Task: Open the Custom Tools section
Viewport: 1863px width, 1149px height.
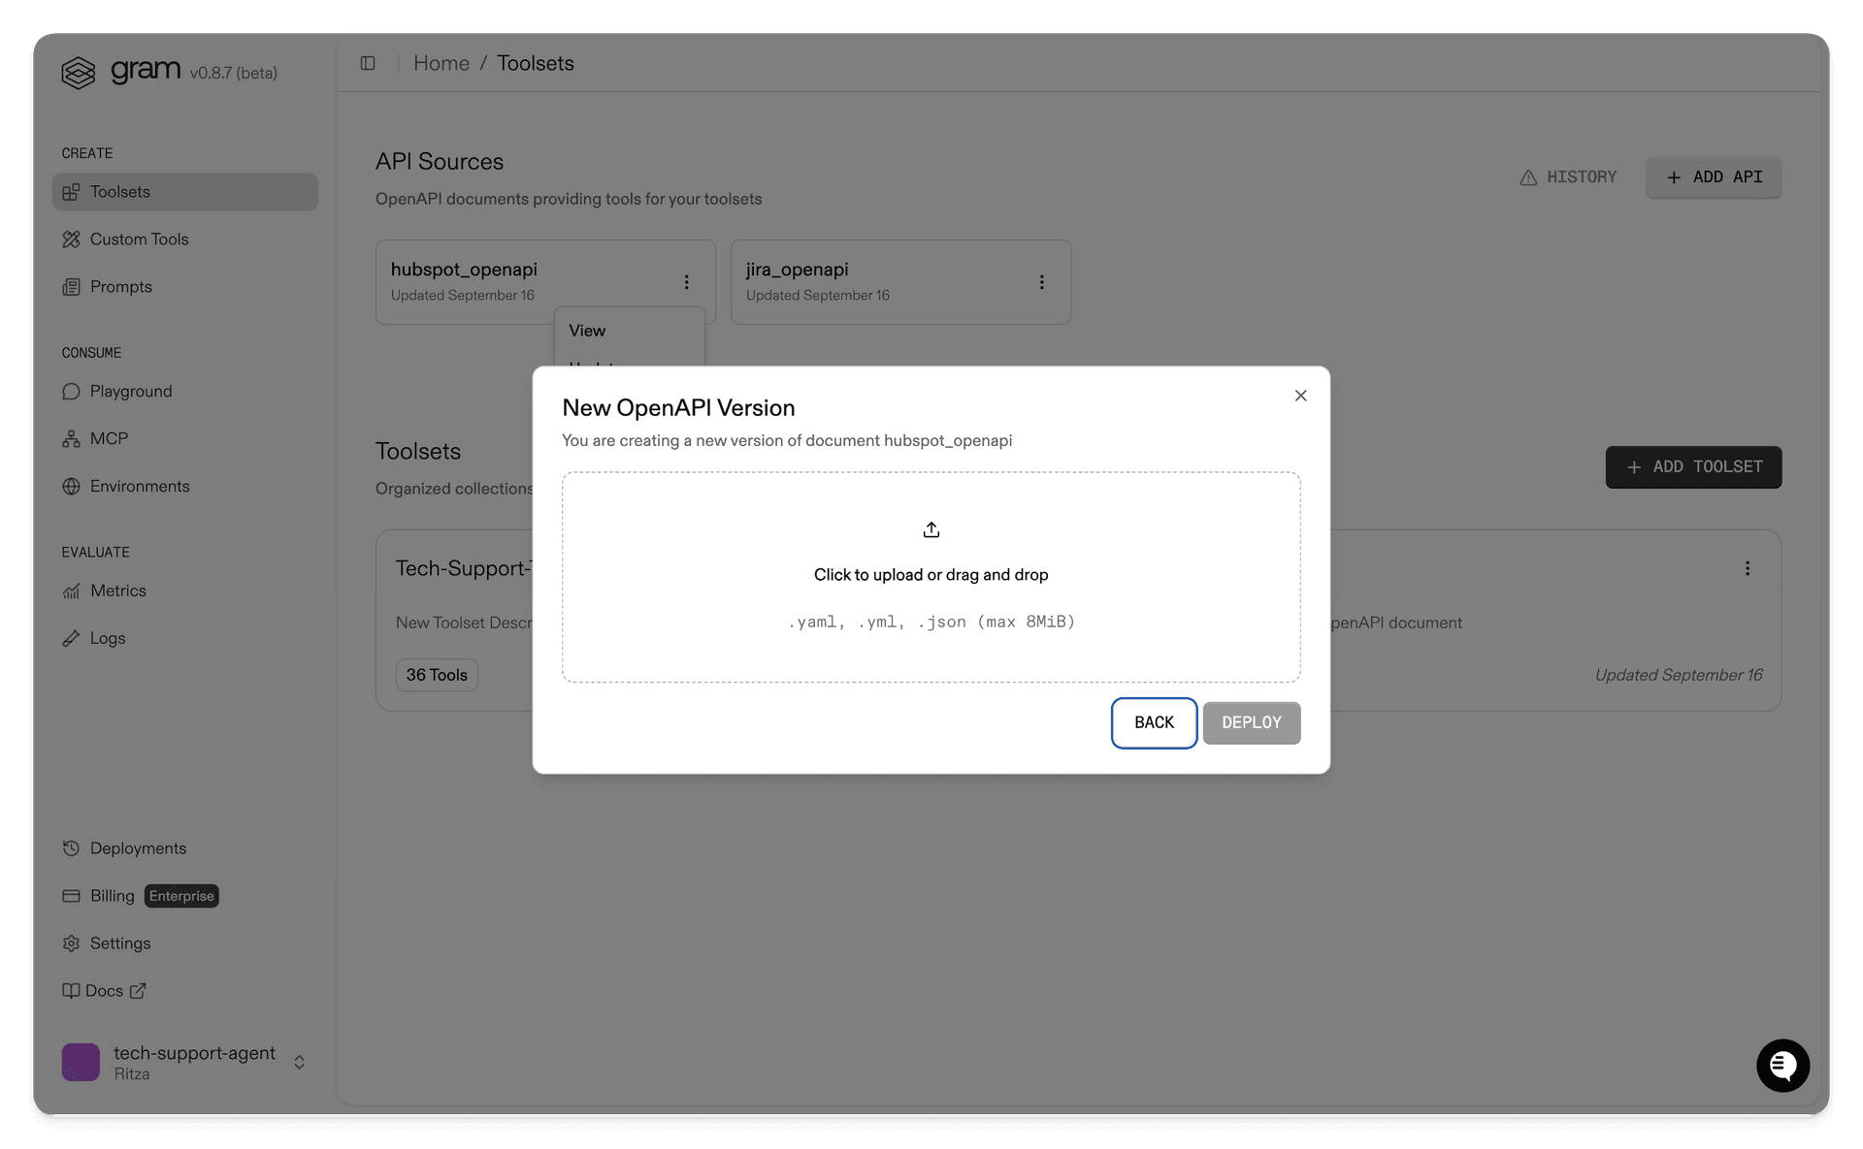Action: click(x=138, y=239)
